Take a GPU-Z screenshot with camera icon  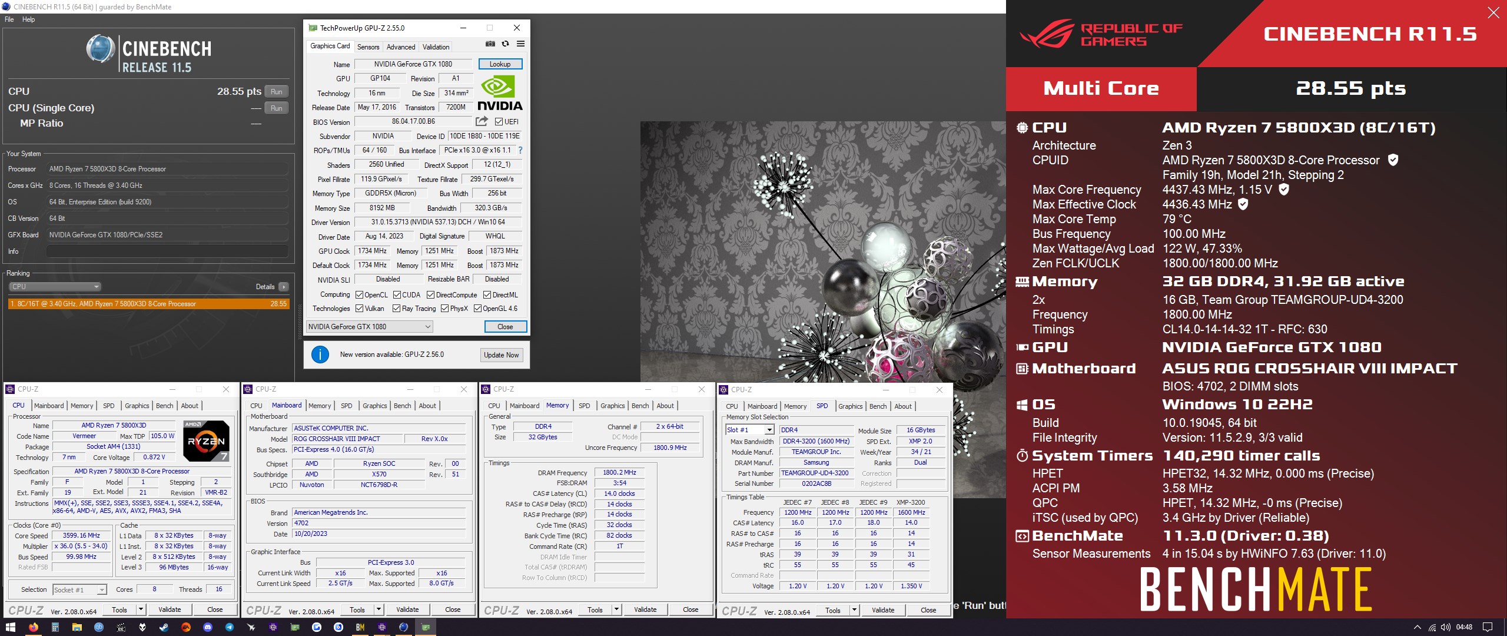point(490,44)
